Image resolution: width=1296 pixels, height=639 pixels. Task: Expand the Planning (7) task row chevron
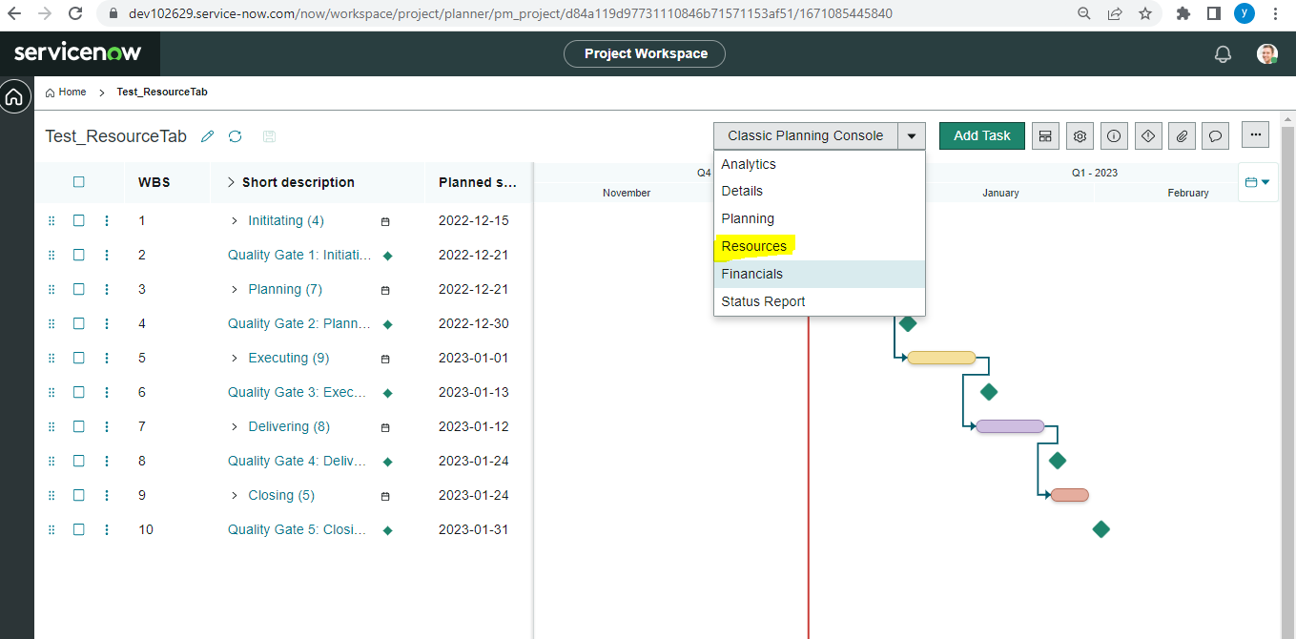[x=233, y=289]
